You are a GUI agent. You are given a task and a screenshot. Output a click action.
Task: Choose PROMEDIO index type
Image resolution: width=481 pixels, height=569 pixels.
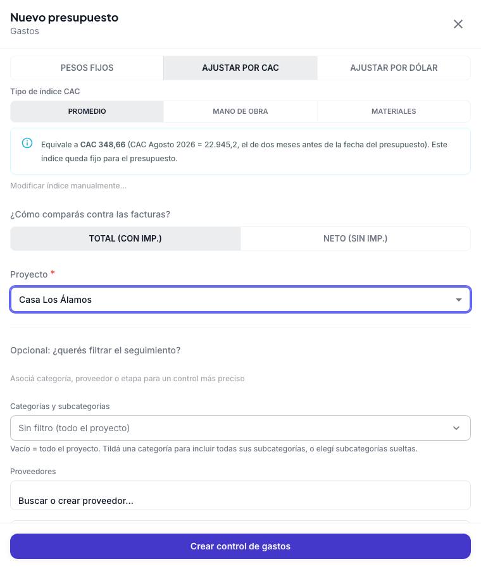87,111
